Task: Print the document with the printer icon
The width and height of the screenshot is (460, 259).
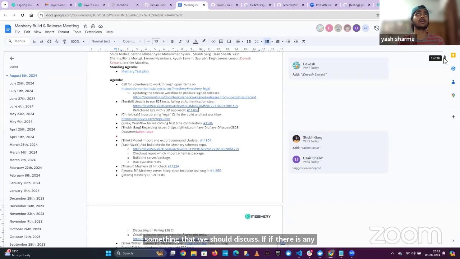Action: point(49,41)
